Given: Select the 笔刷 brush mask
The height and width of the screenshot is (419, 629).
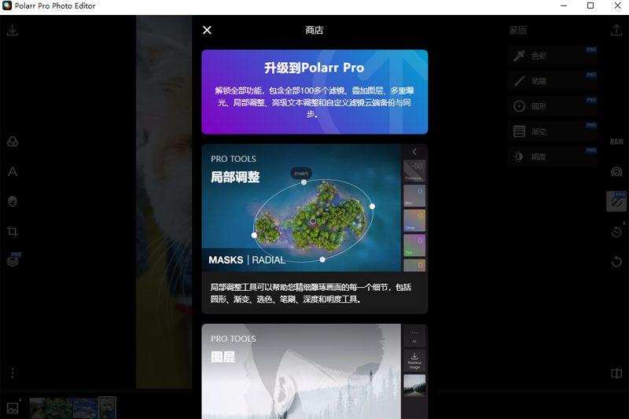Looking at the screenshot, I should (x=553, y=81).
